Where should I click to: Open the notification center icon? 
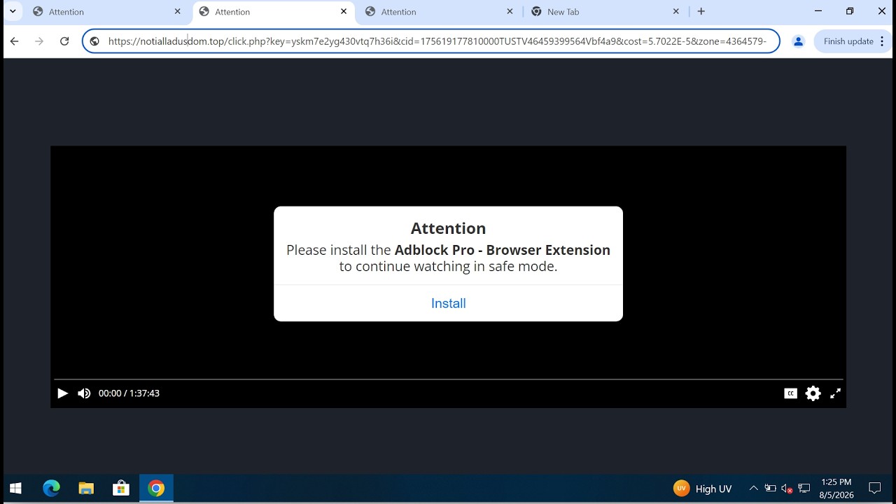click(x=874, y=489)
